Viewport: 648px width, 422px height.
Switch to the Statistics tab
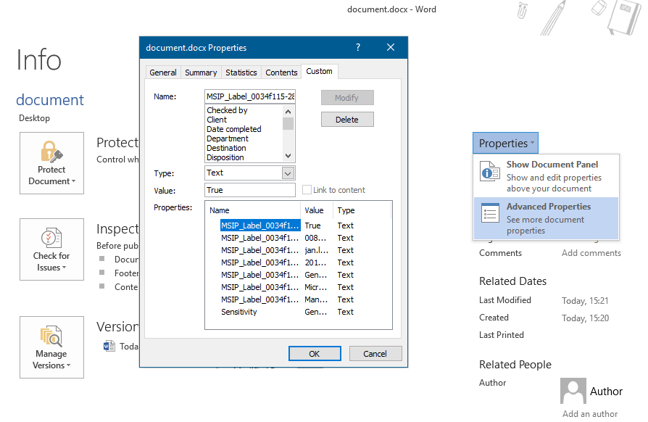tap(241, 72)
